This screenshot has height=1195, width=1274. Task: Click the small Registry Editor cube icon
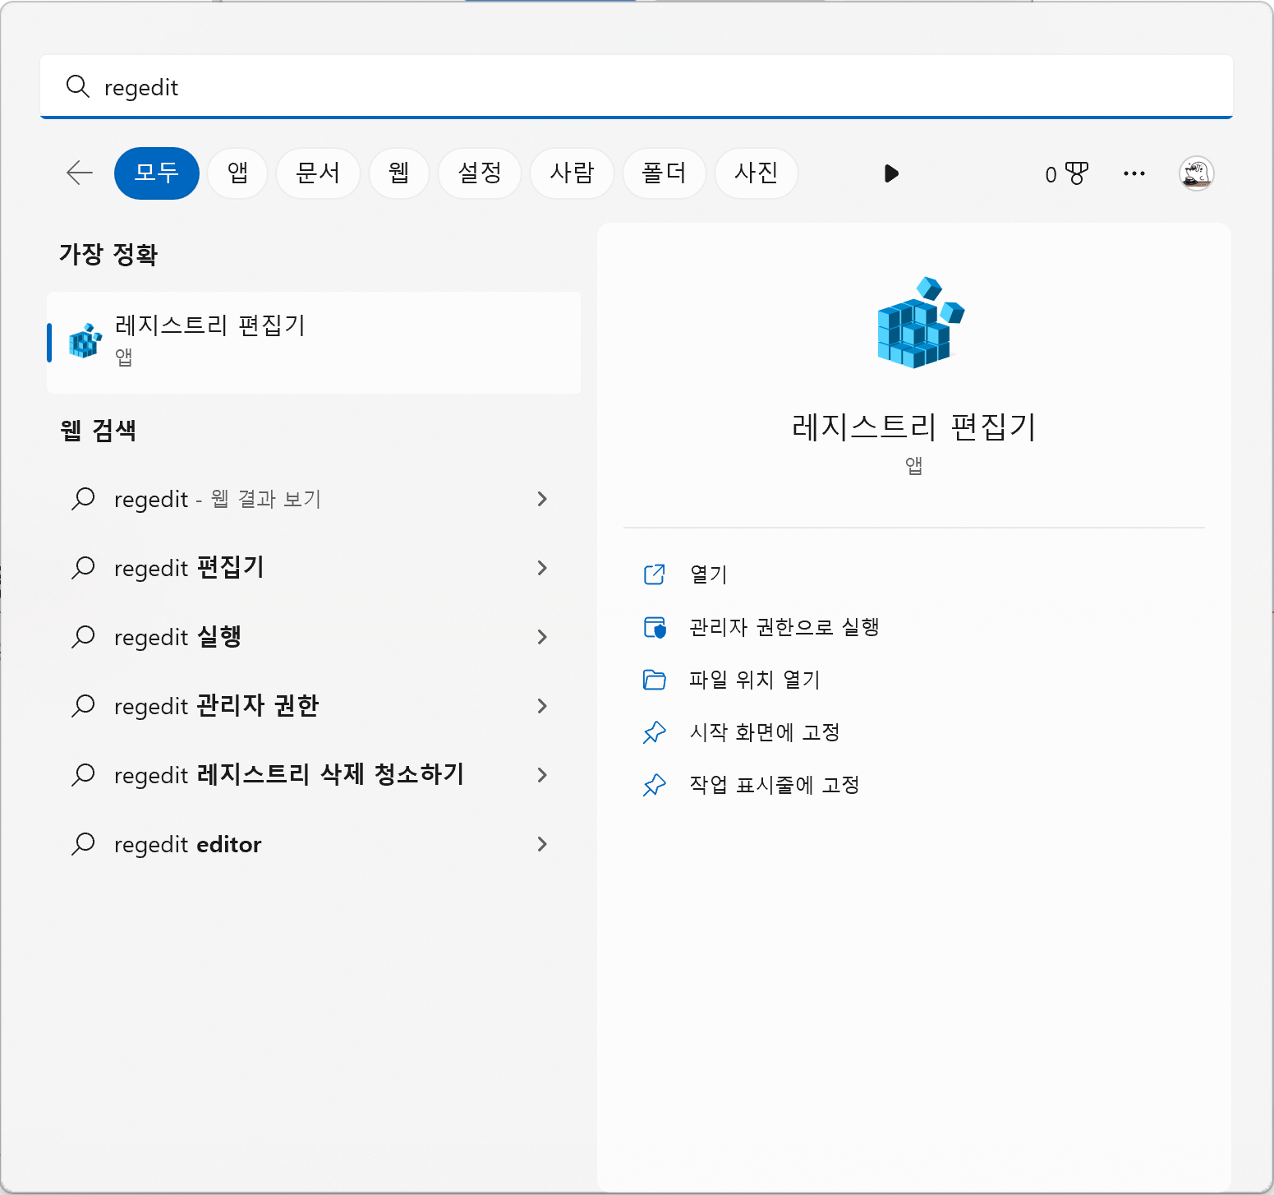click(x=85, y=340)
